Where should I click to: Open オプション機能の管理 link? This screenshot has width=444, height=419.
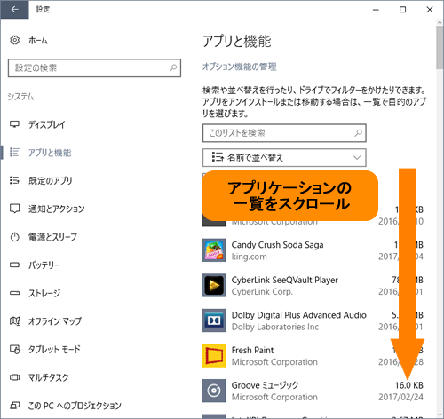coord(239,67)
